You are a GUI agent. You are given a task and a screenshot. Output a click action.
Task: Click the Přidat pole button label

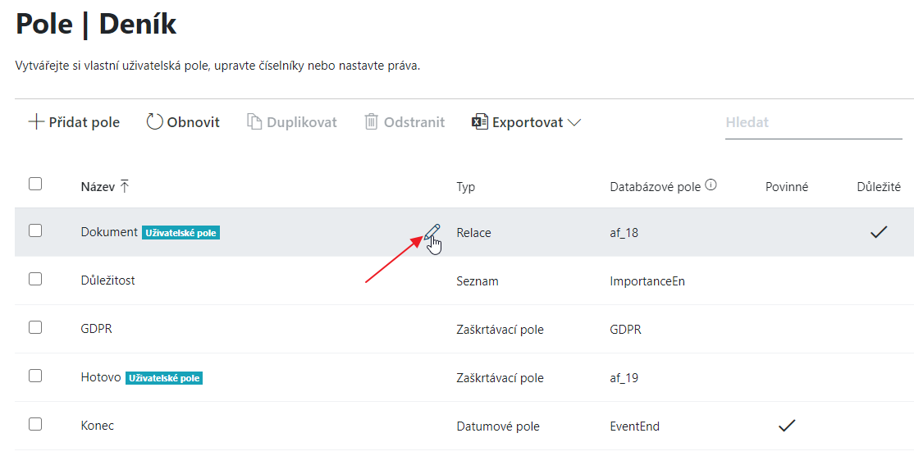point(84,122)
